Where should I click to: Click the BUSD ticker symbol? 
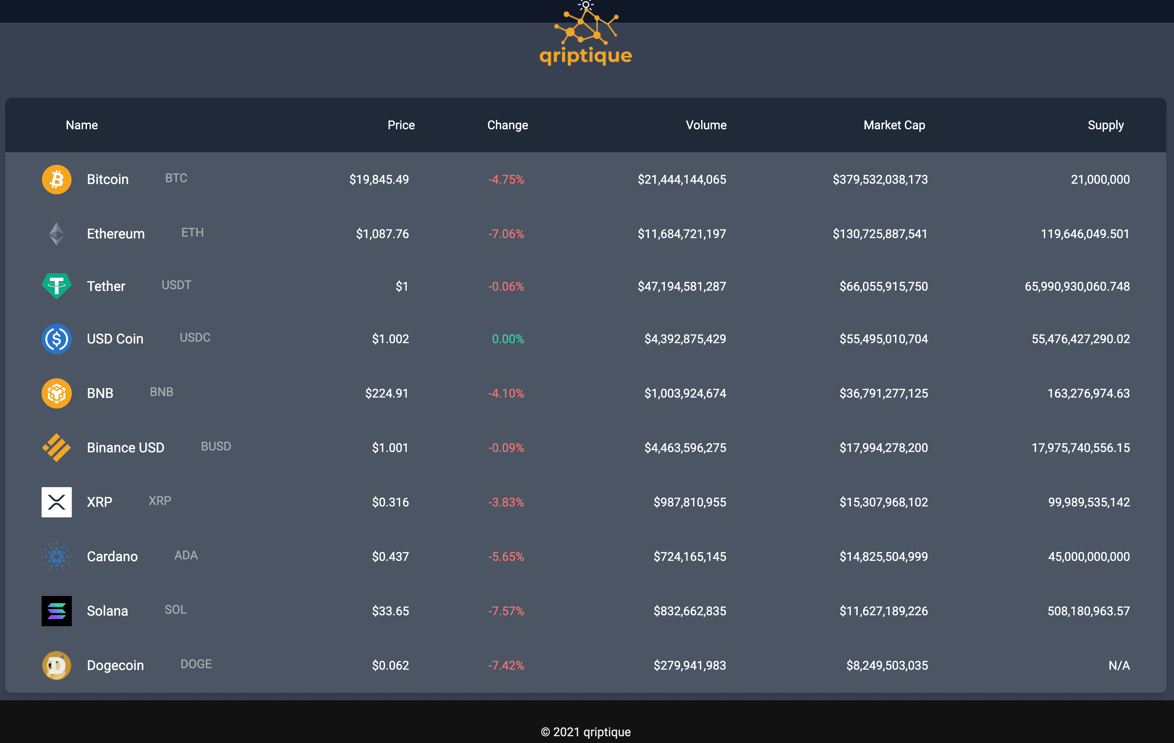(216, 446)
